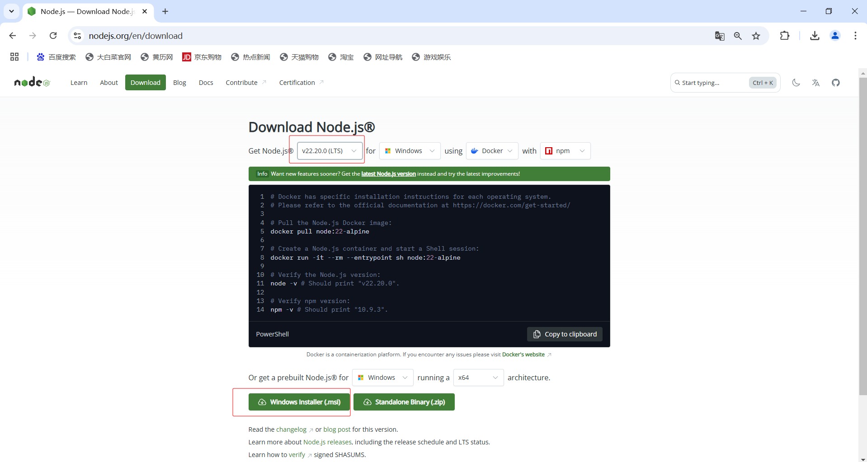Bookmark this page with star icon
This screenshot has height=462, width=867.
[756, 36]
